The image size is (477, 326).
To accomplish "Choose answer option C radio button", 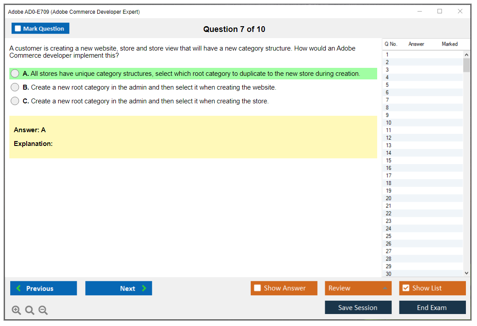I will tap(15, 101).
